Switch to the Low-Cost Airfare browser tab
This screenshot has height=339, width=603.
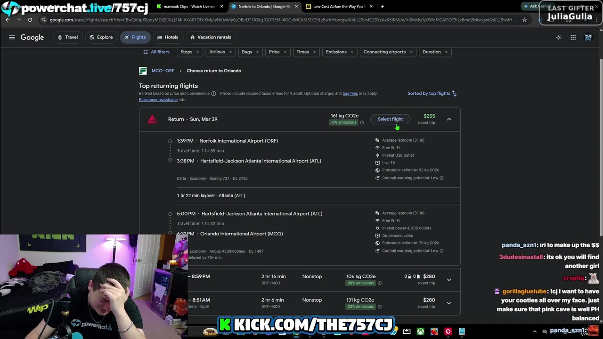(x=339, y=7)
